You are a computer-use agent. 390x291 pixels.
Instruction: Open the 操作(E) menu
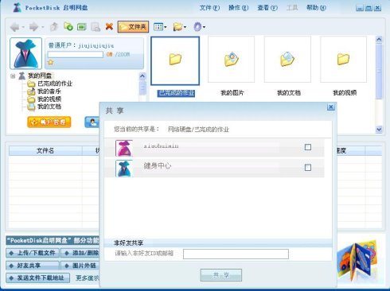[238, 8]
